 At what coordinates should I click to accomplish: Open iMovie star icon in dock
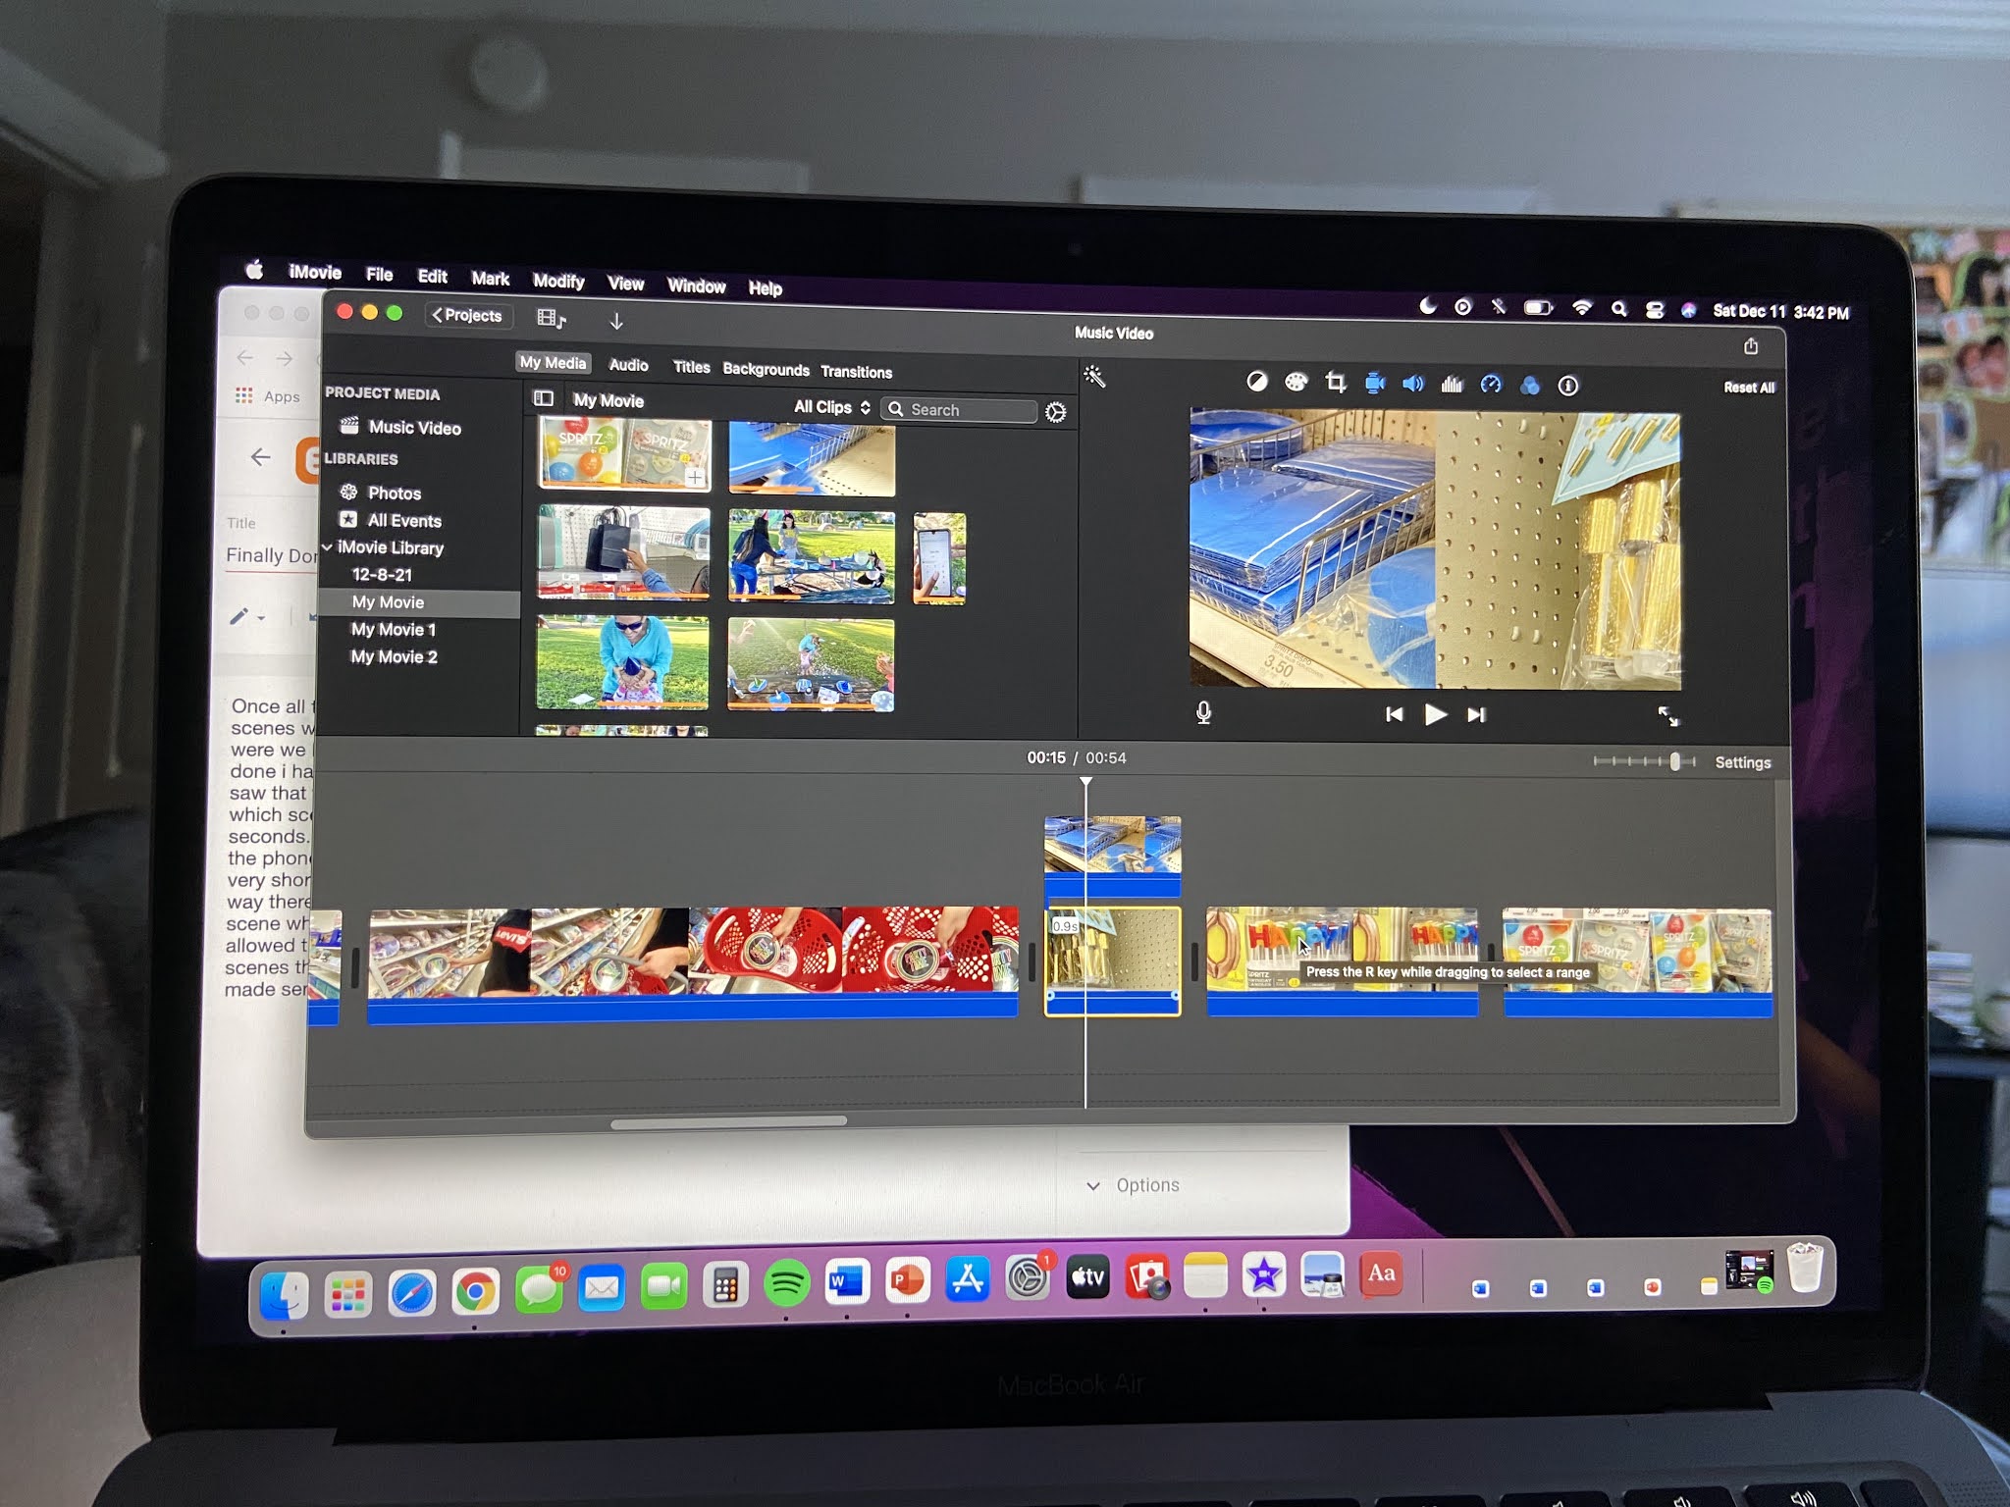(1264, 1275)
